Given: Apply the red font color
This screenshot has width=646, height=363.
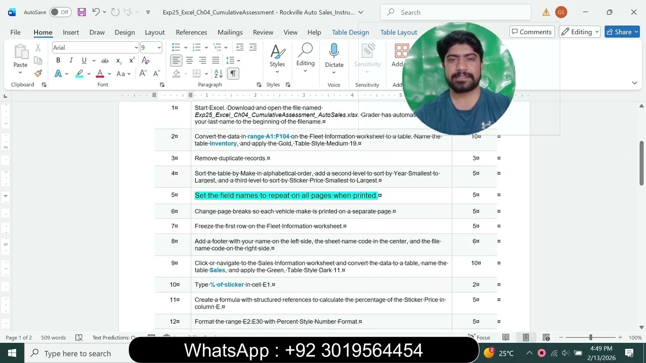Looking at the screenshot, I should [100, 74].
